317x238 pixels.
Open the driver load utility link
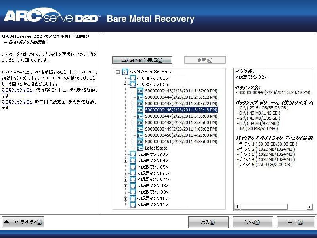(19, 90)
